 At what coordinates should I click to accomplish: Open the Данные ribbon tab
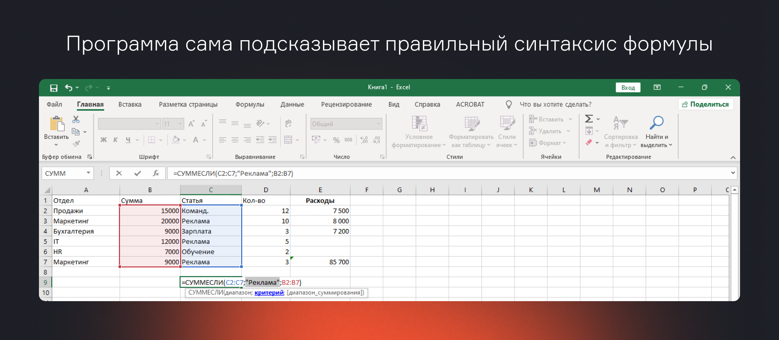pos(292,104)
